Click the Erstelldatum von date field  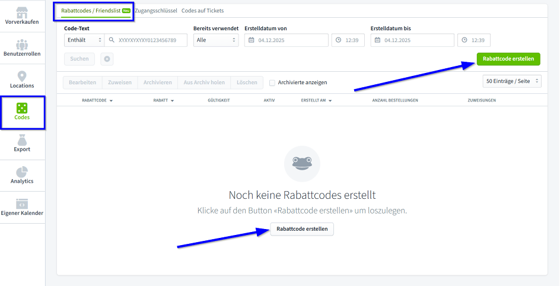point(287,40)
